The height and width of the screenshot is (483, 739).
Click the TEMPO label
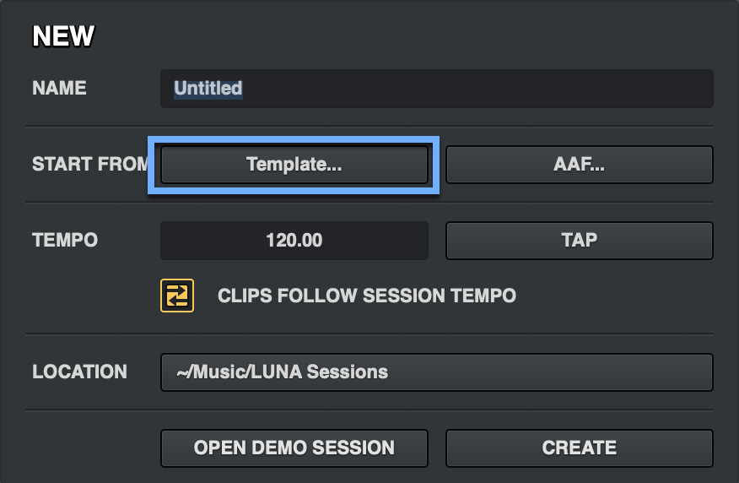coord(65,241)
